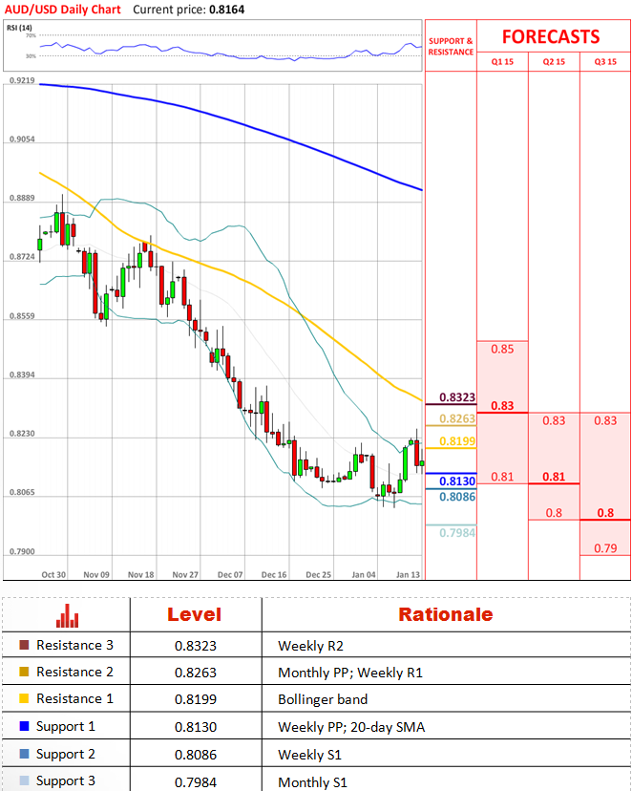Click the Bollinger band rationale
This screenshot has width=632, height=791.
click(323, 699)
